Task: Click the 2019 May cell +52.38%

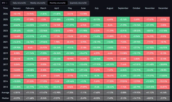Action: tap(70, 53)
